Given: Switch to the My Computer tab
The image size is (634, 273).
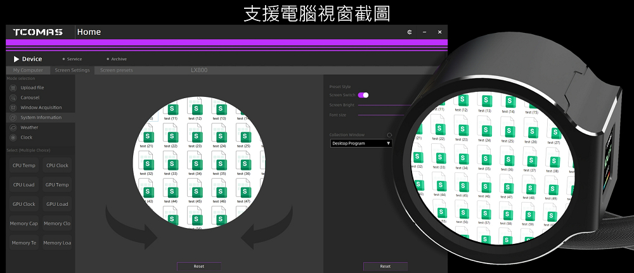Looking at the screenshot, I should click(28, 70).
